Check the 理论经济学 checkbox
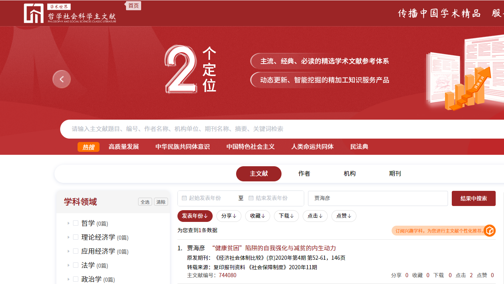Viewport: 504px width, 284px height. tap(76, 237)
